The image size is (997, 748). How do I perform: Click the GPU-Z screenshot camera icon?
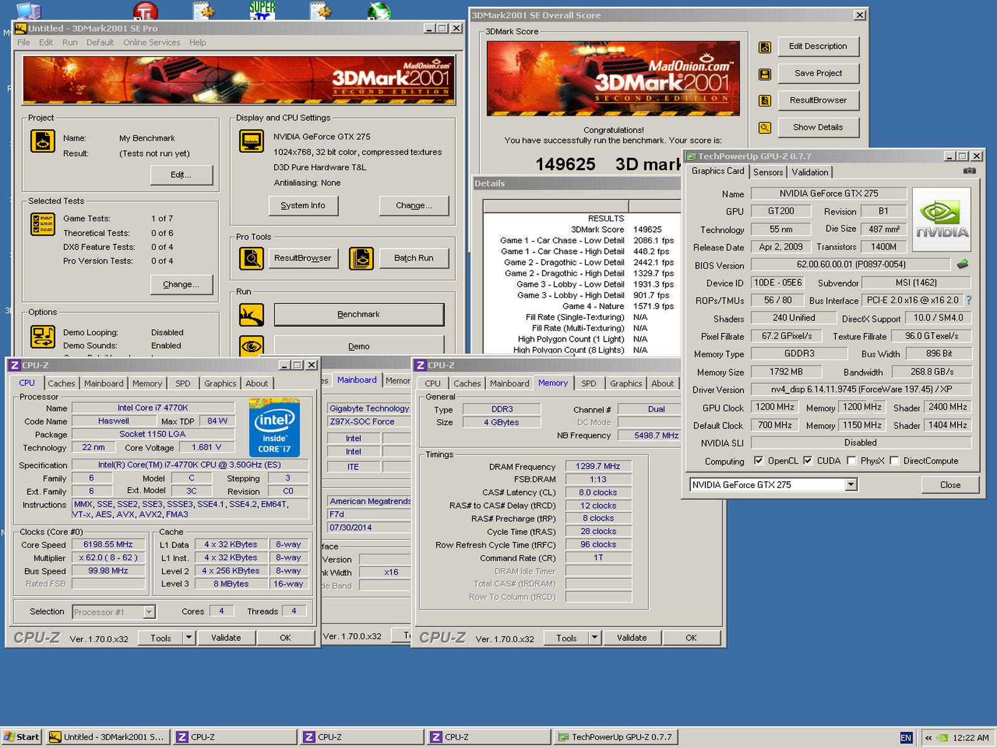(x=970, y=170)
